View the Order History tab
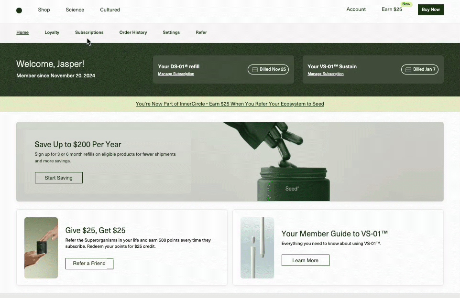This screenshot has width=460, height=298. click(x=133, y=32)
